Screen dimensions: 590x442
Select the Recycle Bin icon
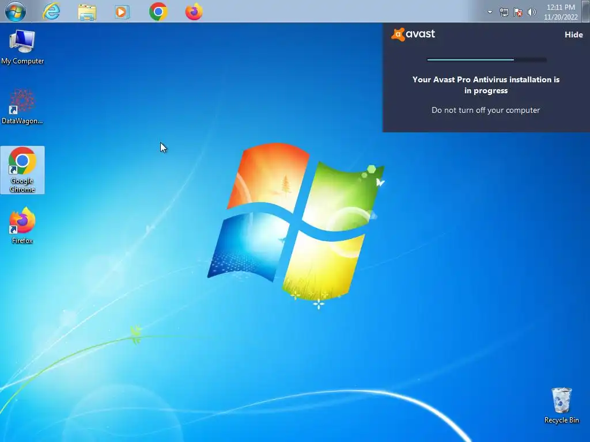pyautogui.click(x=561, y=406)
